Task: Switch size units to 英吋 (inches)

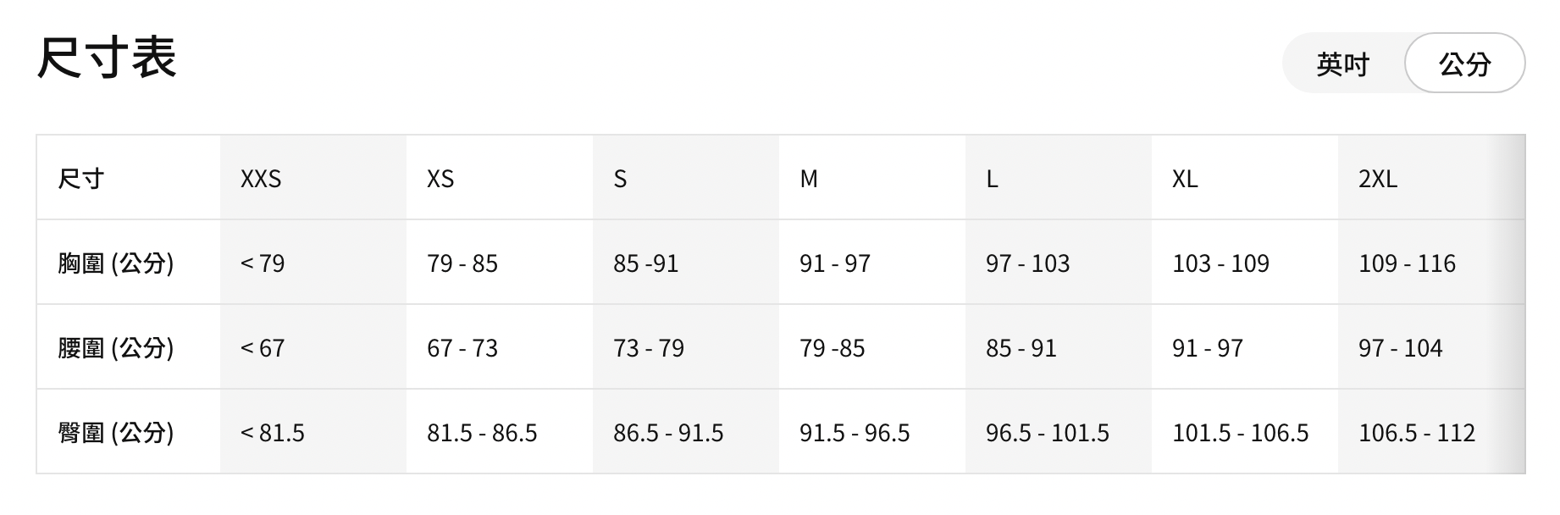Action: (1342, 64)
